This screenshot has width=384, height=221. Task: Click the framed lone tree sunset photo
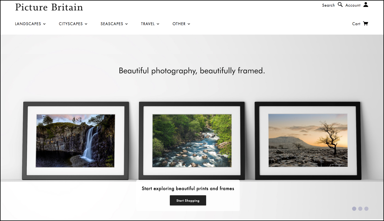(308, 141)
